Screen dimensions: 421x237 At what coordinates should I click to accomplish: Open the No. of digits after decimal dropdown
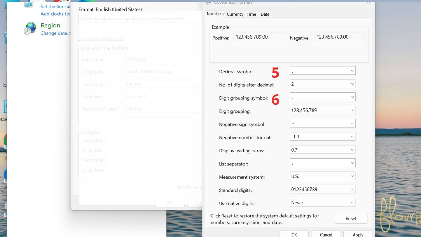[352, 84]
